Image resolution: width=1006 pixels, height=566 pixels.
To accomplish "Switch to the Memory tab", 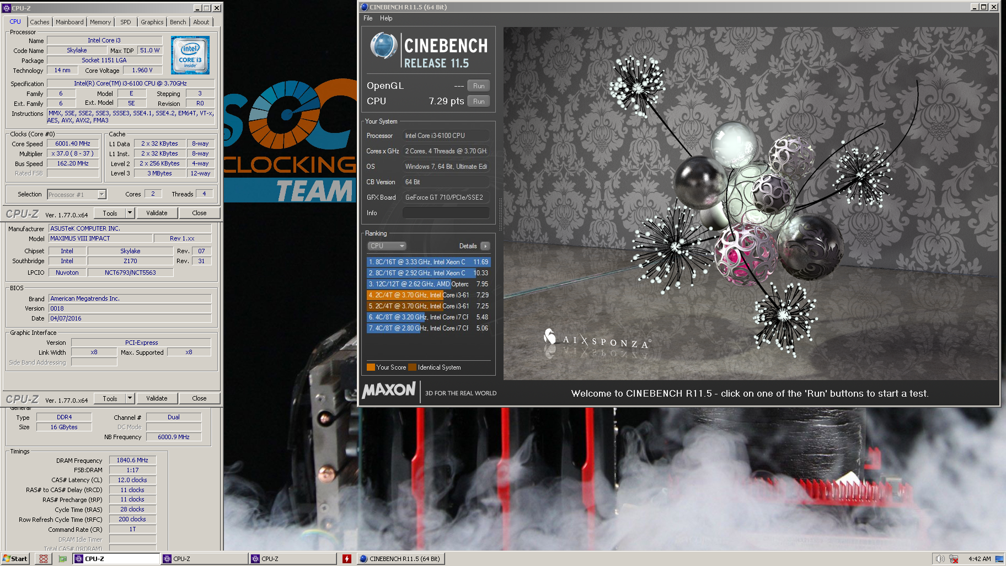I will 100,22.
